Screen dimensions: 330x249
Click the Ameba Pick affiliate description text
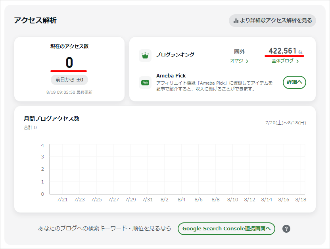click(x=214, y=86)
